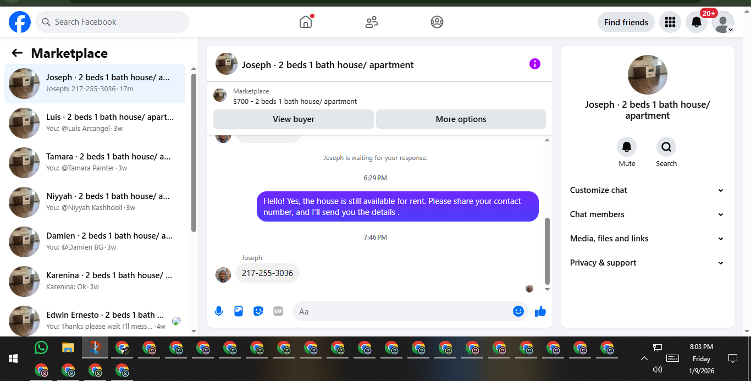Expand the Chat members section
751x381 pixels.
[647, 214]
